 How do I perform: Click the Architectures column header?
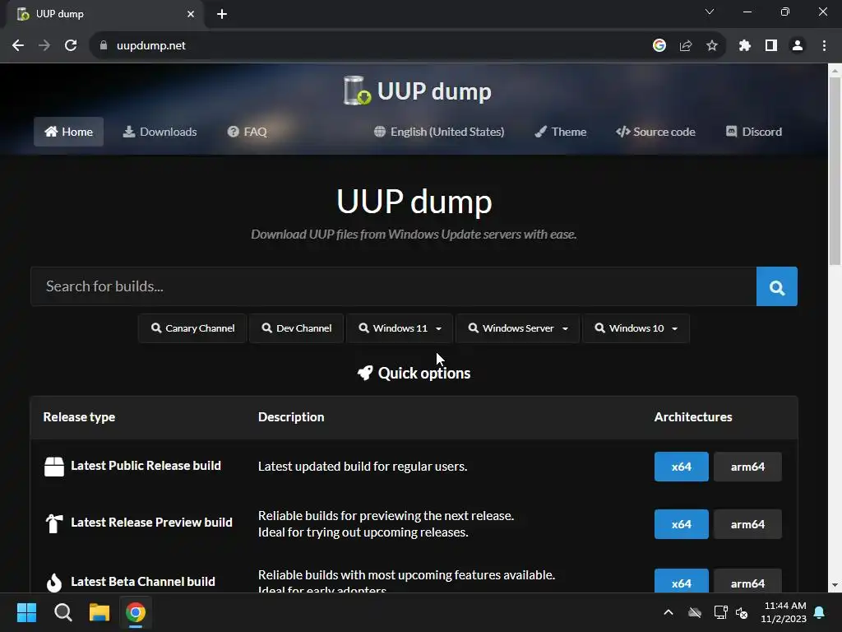tap(692, 417)
